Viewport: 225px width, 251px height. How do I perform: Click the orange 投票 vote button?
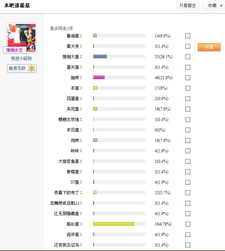point(209,47)
